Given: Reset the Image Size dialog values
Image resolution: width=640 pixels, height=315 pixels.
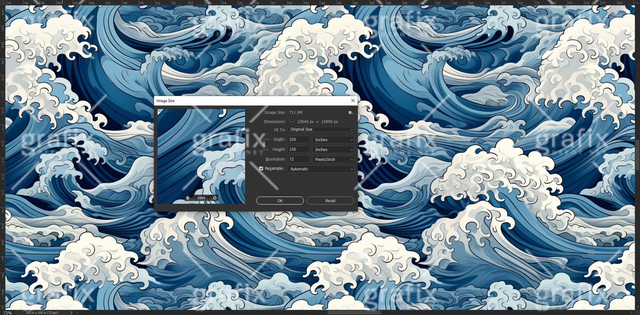Looking at the screenshot, I should (x=330, y=200).
